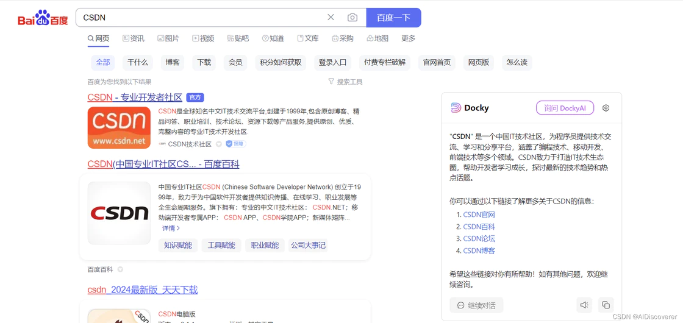Open the csdn_2024最新版_天天下载 result
The height and width of the screenshot is (323, 683).
point(143,290)
